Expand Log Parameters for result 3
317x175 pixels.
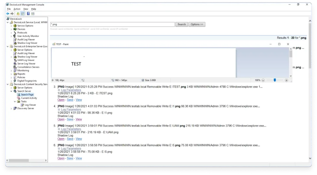(59, 90)
